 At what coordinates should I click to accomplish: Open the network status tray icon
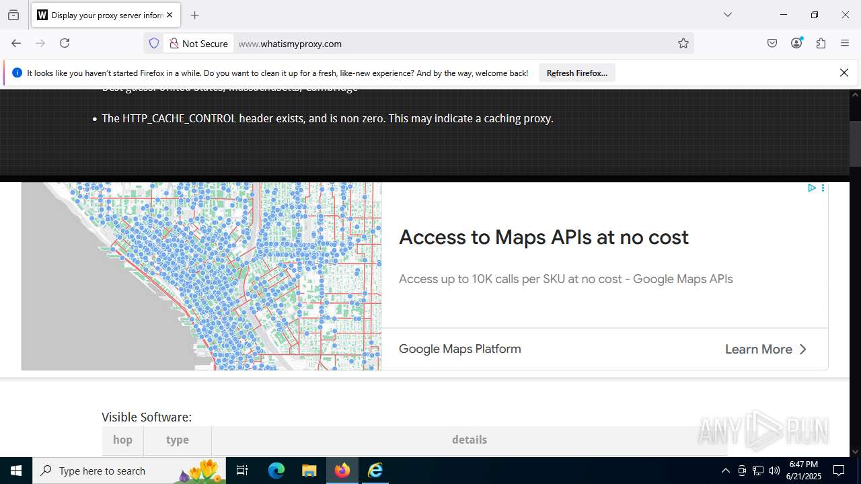[758, 471]
